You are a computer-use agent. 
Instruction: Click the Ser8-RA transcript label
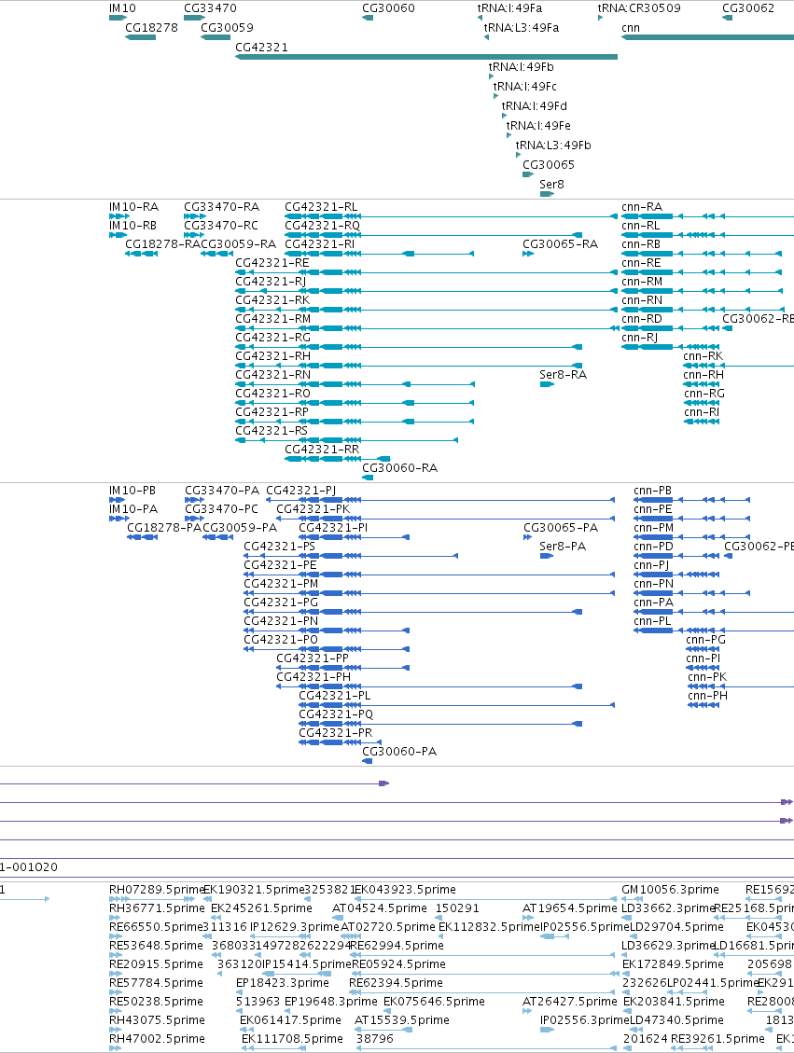click(x=563, y=375)
